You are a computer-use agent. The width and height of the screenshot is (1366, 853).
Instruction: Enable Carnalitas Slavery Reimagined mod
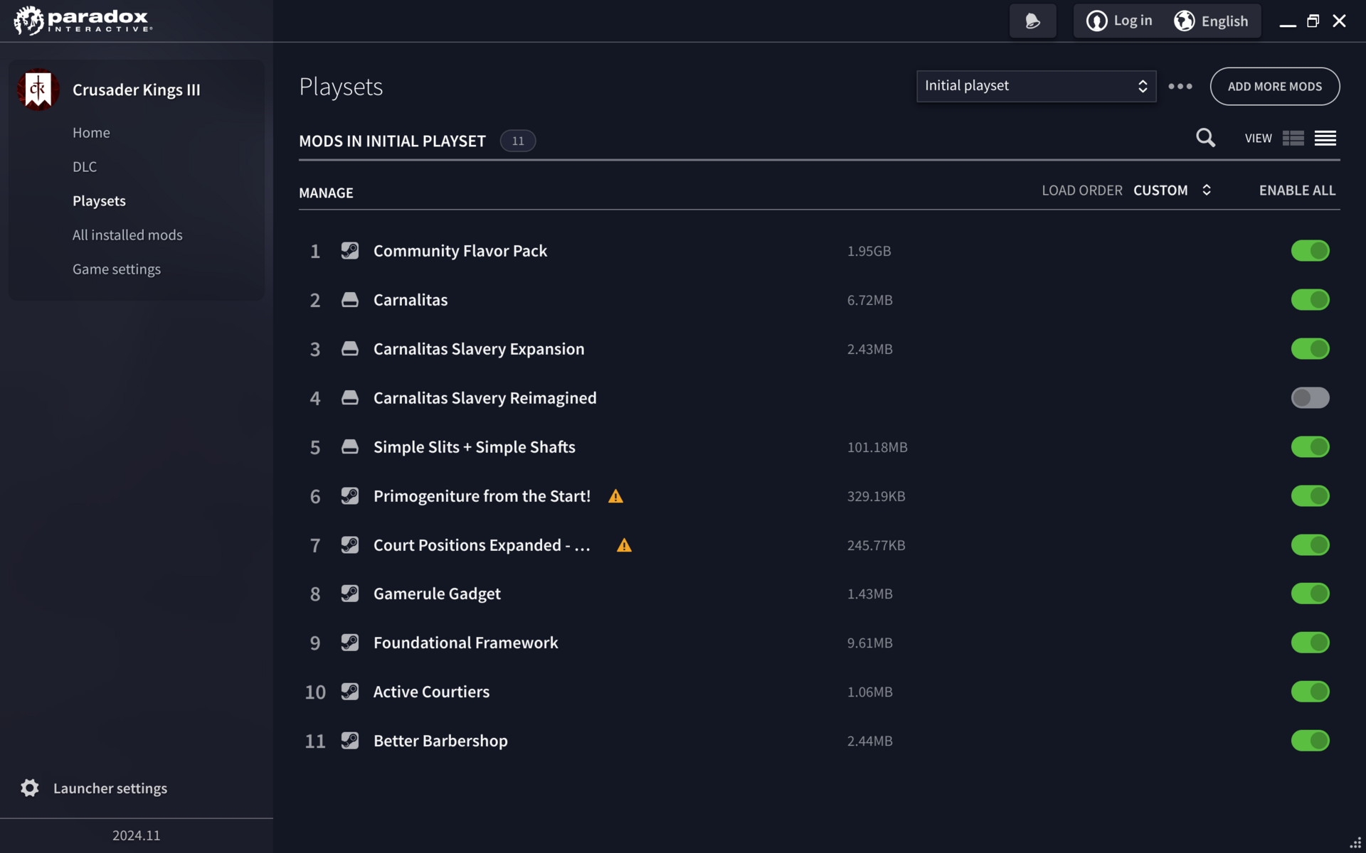1310,398
